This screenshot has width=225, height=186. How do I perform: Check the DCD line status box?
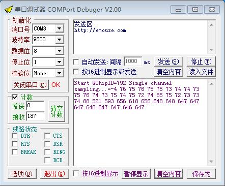[x=47, y=160]
